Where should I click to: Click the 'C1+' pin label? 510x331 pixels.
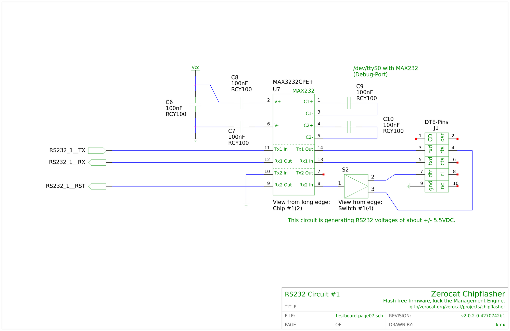tap(308, 102)
